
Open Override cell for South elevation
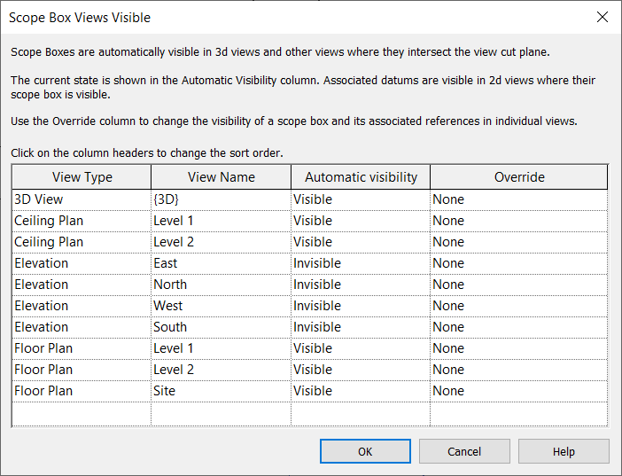519,327
